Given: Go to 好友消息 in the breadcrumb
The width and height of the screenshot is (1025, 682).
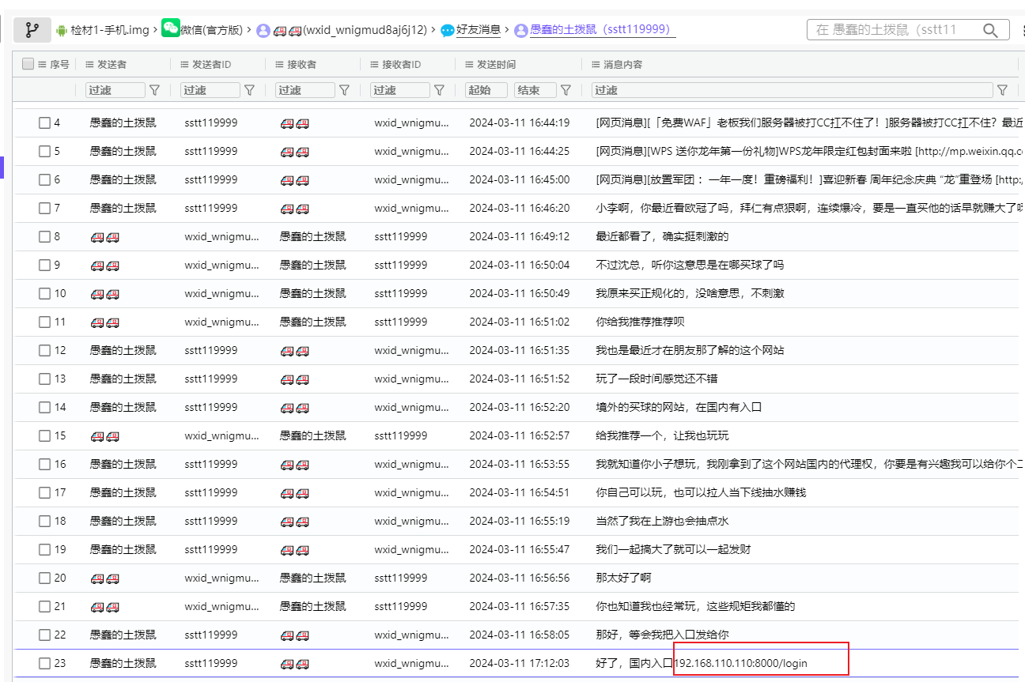Looking at the screenshot, I should (x=478, y=30).
